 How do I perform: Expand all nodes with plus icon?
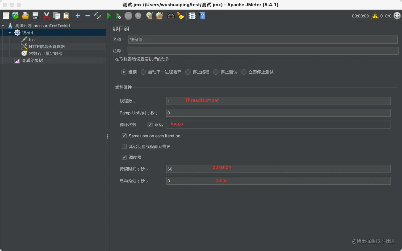78,16
